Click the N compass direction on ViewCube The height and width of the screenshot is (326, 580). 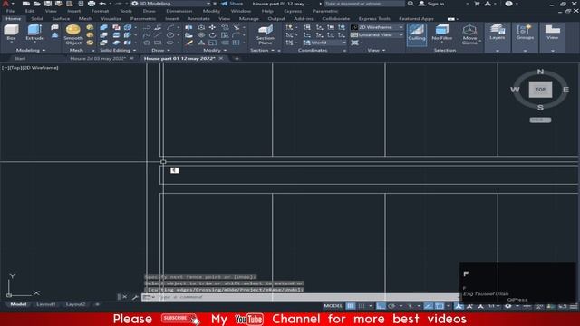click(x=540, y=72)
